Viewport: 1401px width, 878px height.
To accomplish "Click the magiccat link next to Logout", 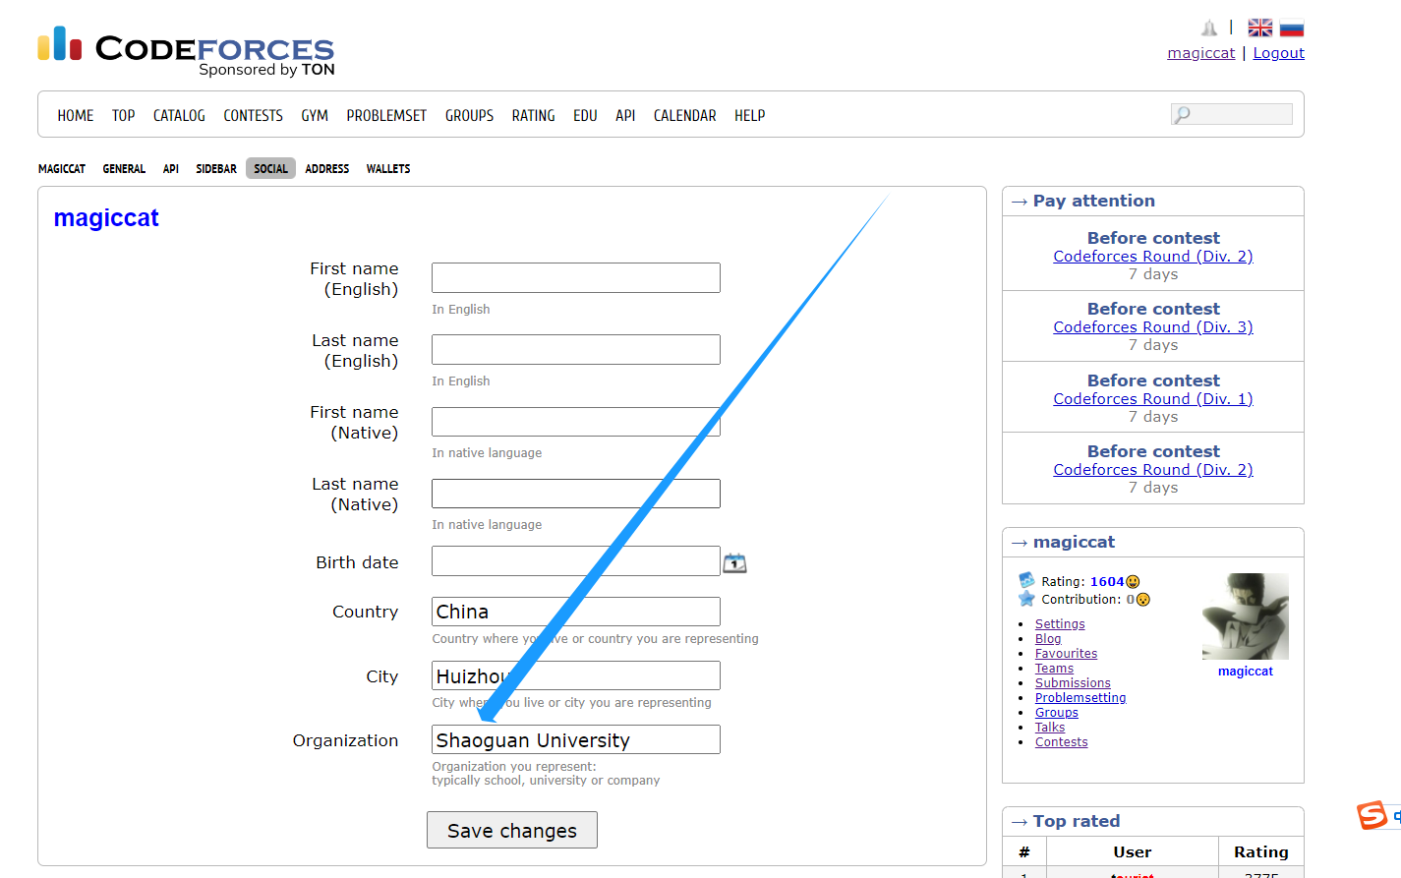I will (x=1201, y=53).
